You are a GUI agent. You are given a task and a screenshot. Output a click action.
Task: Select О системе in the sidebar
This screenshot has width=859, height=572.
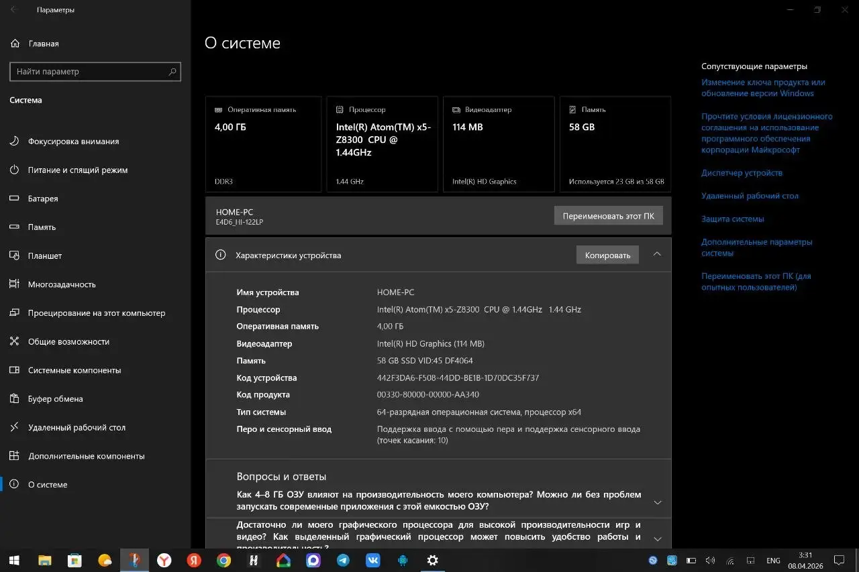click(49, 484)
